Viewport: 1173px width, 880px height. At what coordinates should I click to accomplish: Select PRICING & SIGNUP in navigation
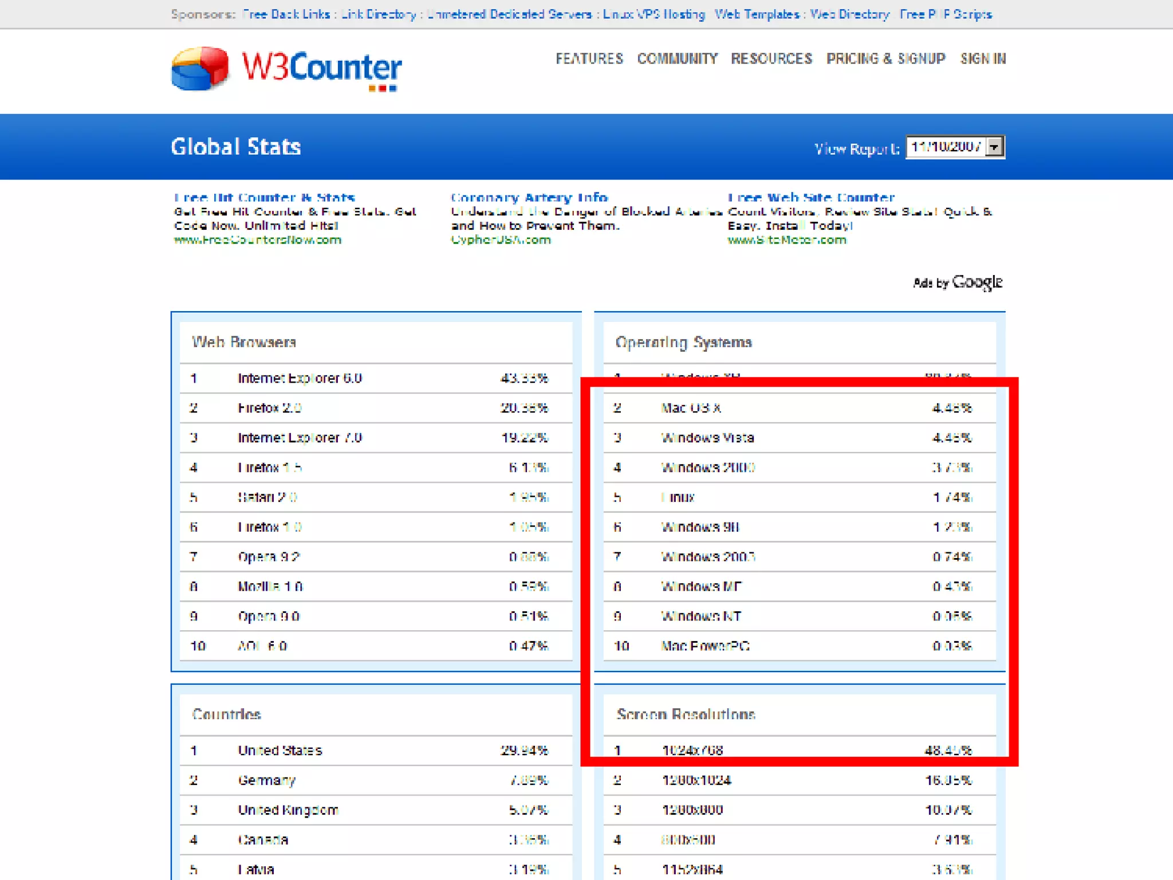coord(885,59)
